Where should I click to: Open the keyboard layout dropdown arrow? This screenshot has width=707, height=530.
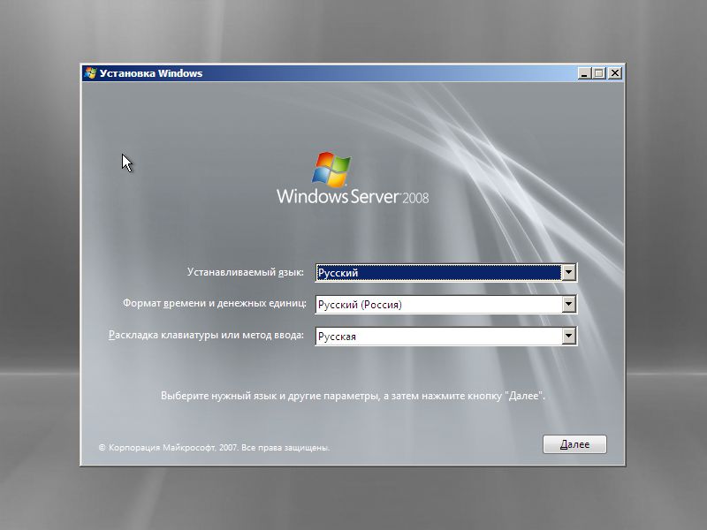(x=568, y=336)
